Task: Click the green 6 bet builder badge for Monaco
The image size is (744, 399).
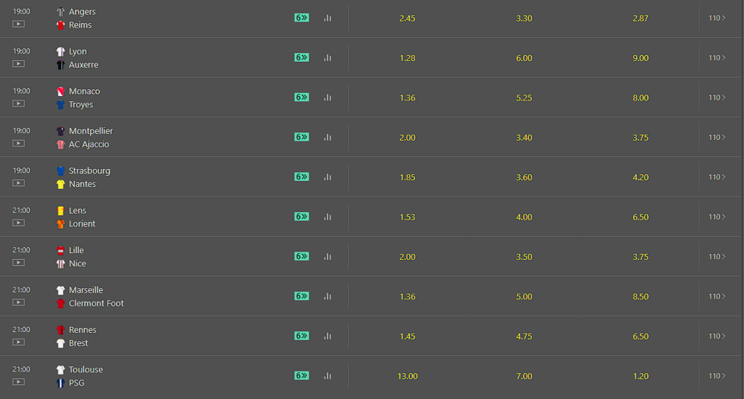Action: tap(301, 98)
